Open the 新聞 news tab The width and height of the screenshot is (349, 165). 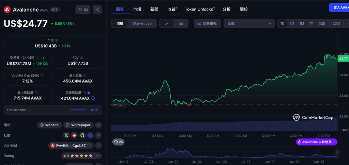(x=154, y=9)
